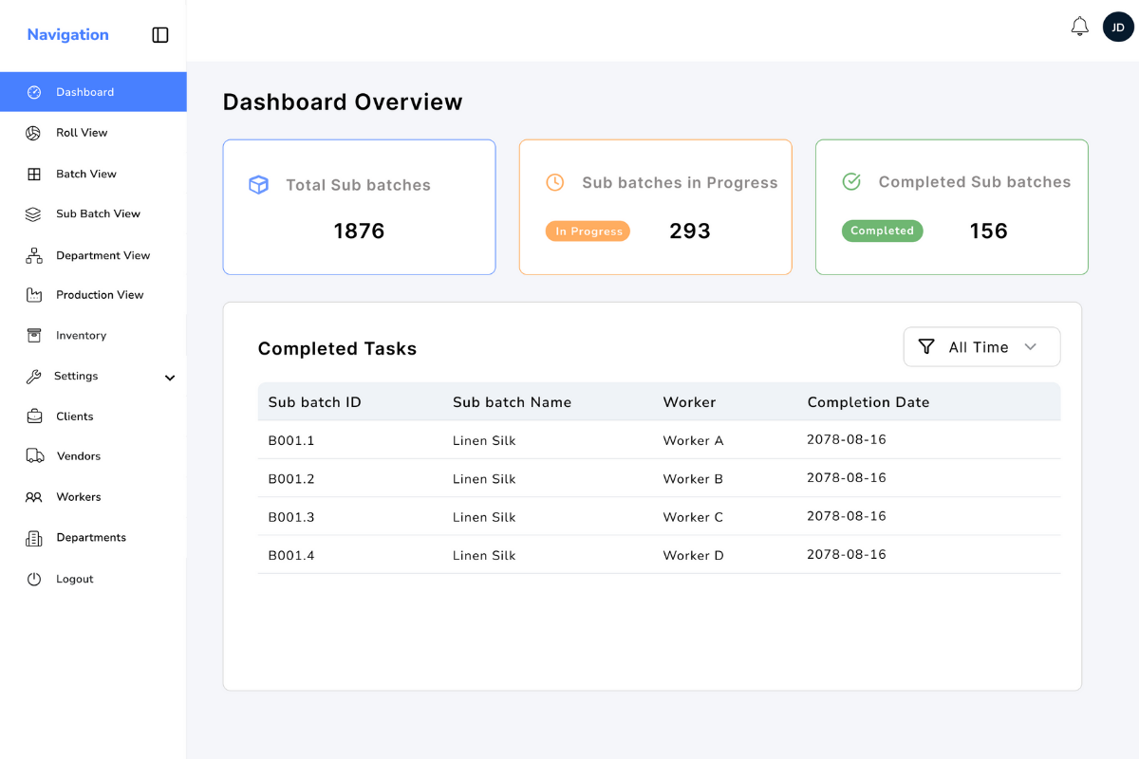Click the filter funnel icon

[x=926, y=347]
